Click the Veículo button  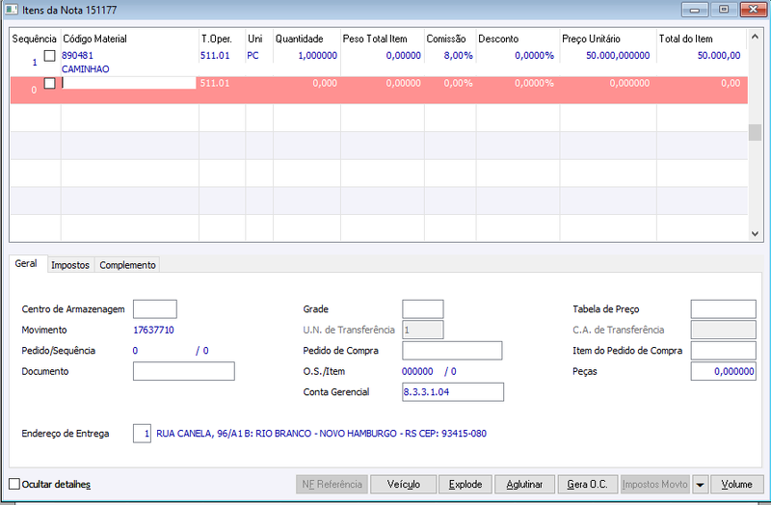pos(403,485)
